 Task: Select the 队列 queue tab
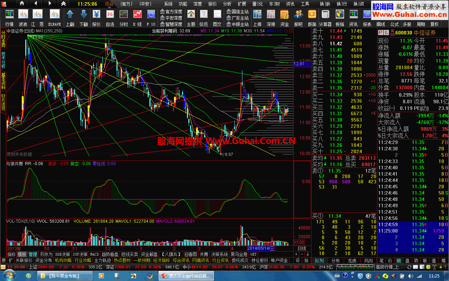pos(320,261)
